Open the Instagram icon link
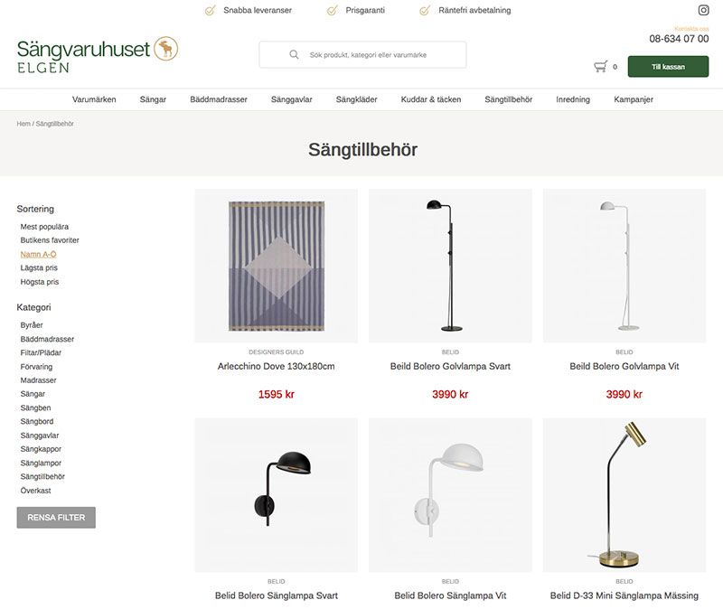The height and width of the screenshot is (609, 723). click(x=703, y=10)
